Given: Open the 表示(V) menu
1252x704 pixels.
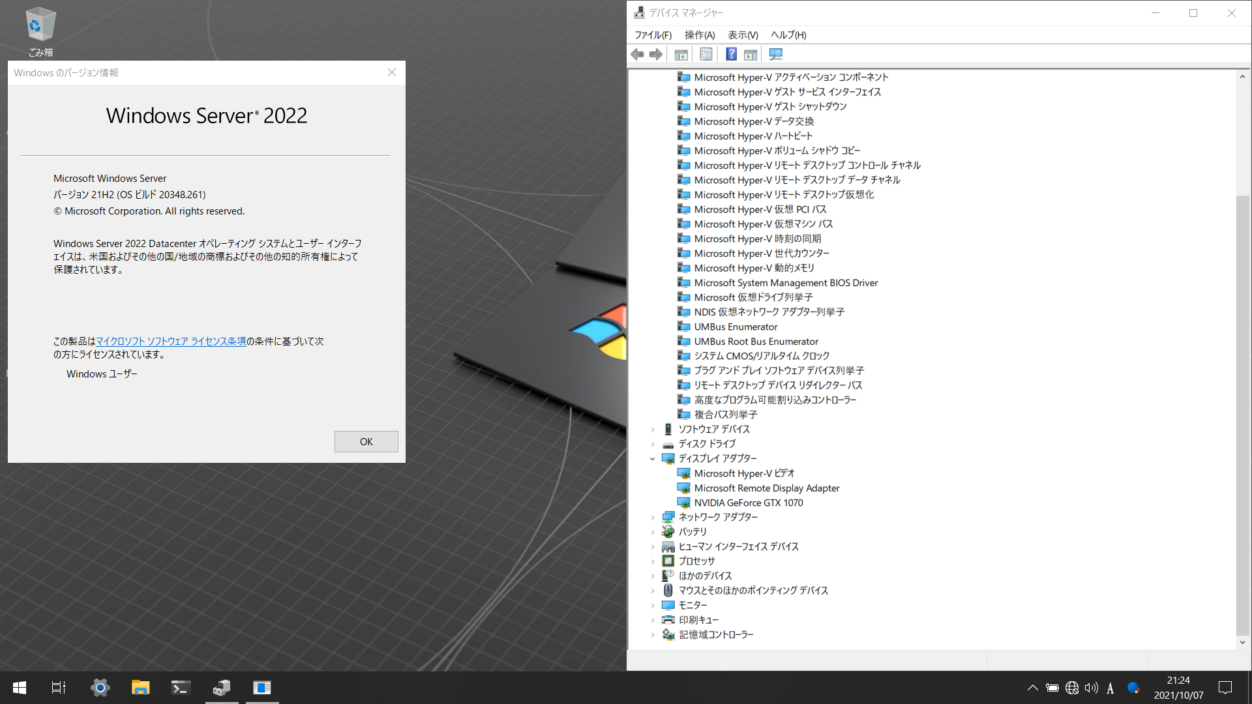Looking at the screenshot, I should 742,35.
